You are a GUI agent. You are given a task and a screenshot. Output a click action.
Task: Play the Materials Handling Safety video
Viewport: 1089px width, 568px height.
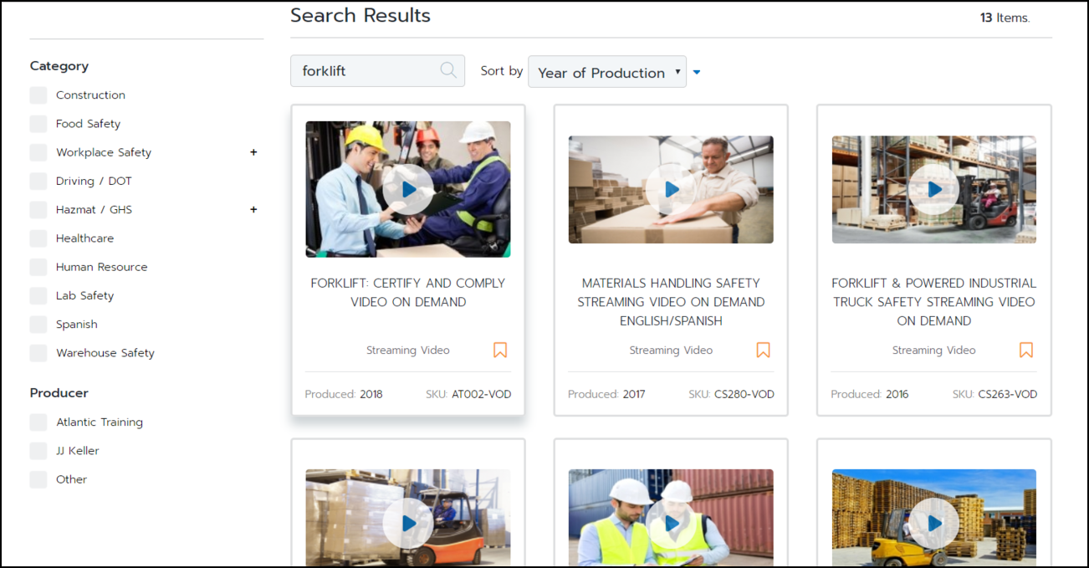671,189
